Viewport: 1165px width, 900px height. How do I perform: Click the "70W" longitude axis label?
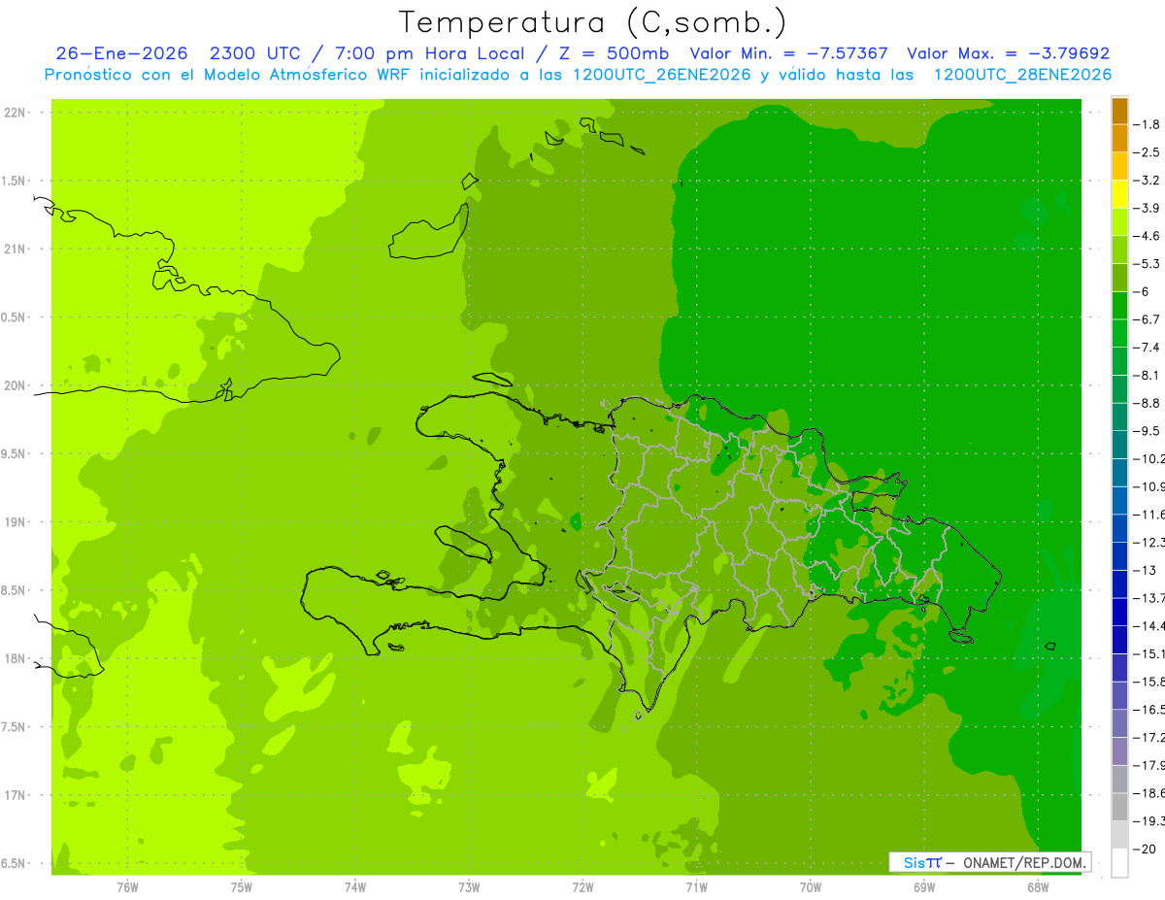(x=811, y=887)
